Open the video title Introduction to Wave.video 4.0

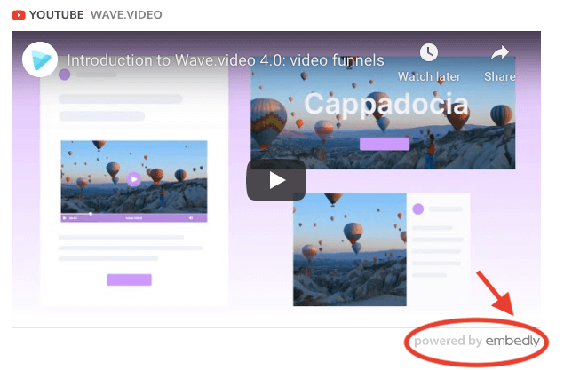[x=226, y=60]
